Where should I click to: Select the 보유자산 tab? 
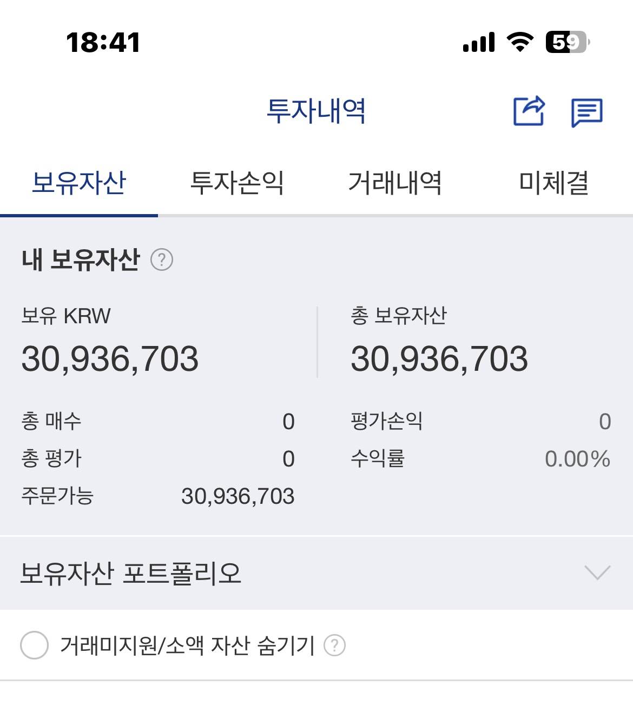pos(79,183)
